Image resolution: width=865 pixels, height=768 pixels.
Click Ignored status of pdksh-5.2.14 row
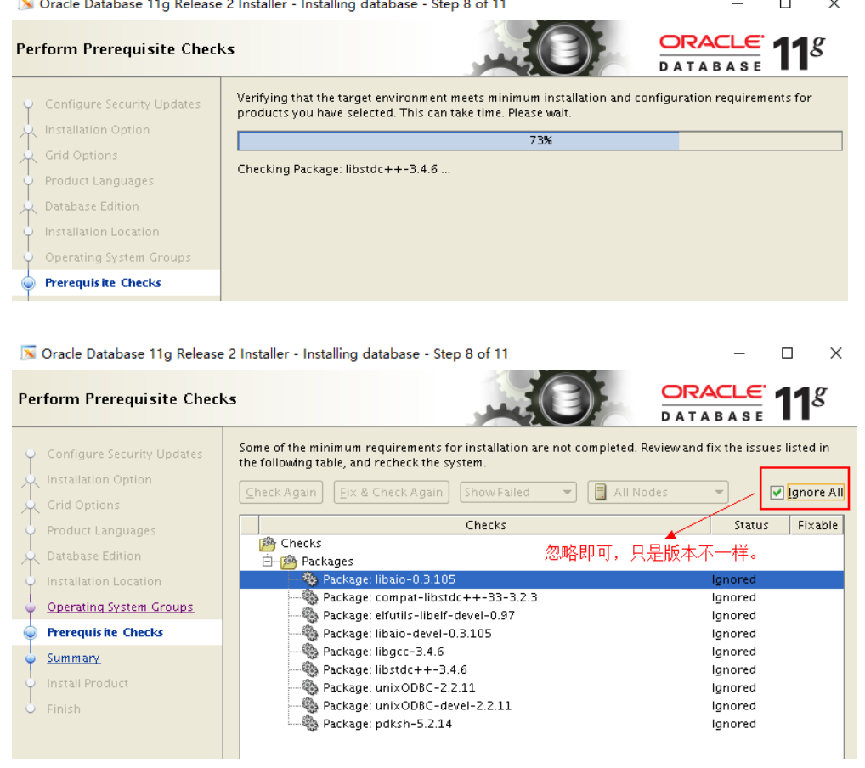[733, 723]
